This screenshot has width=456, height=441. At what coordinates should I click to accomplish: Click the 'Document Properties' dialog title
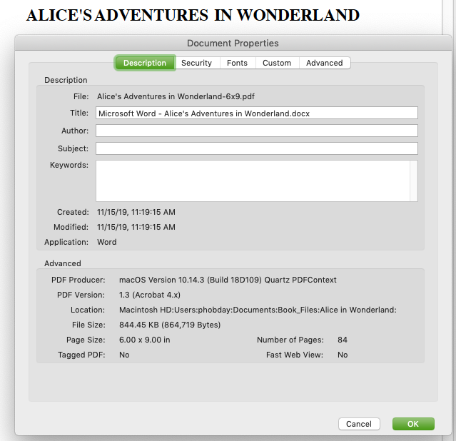233,43
